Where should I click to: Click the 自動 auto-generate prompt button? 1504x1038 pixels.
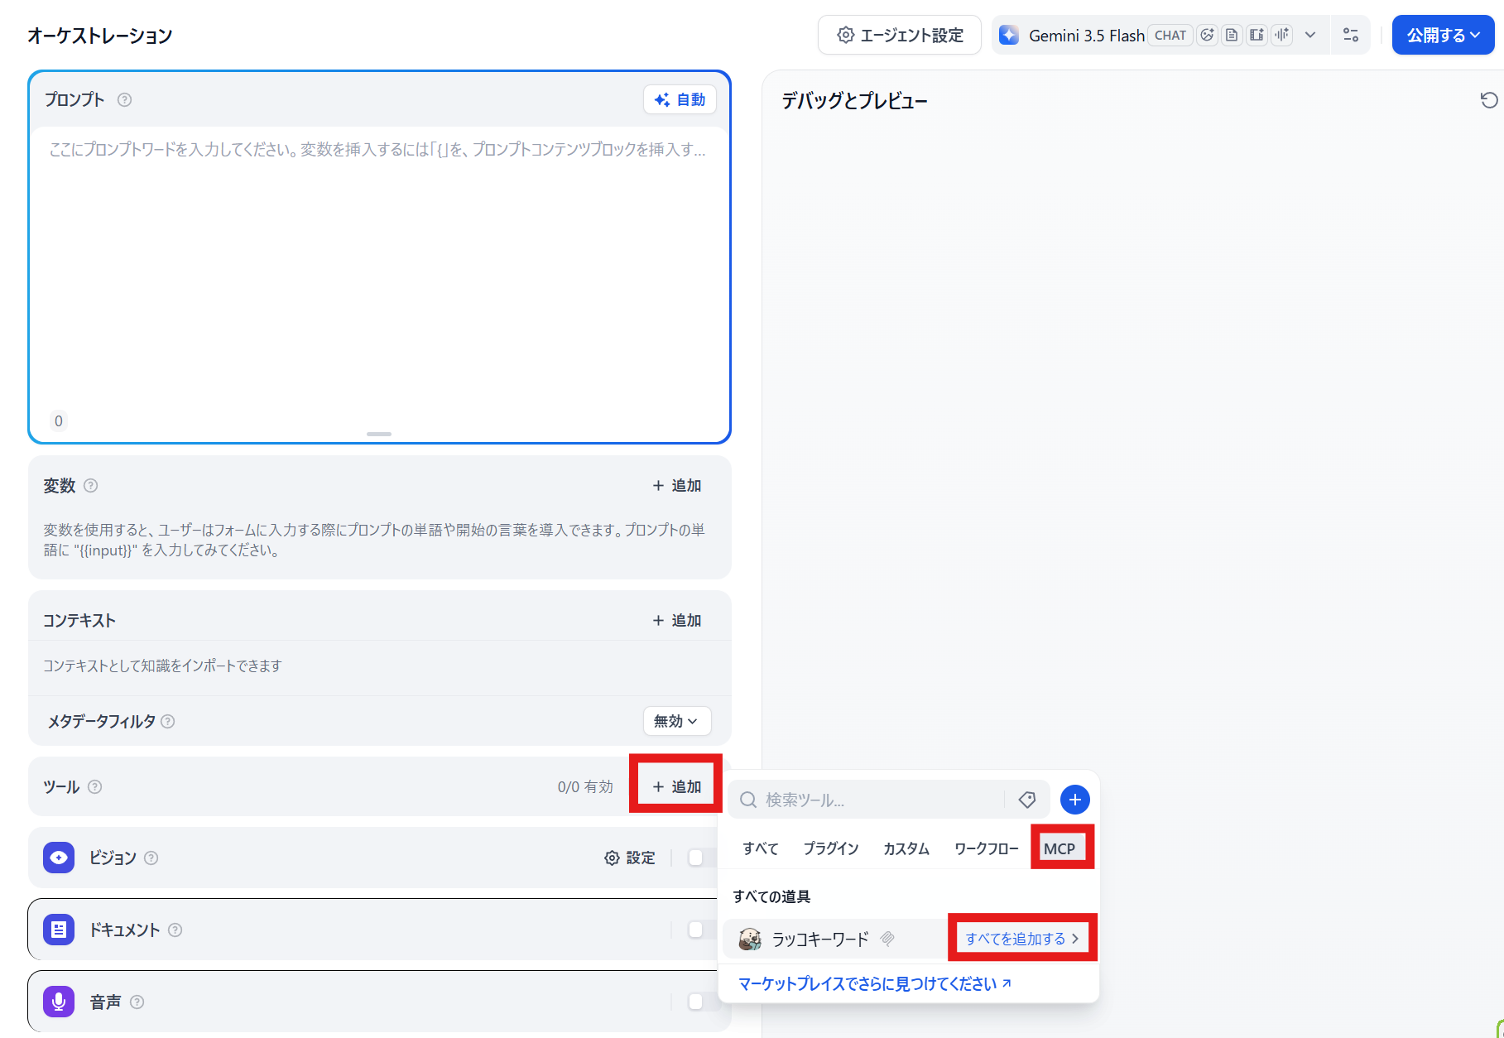point(680,99)
